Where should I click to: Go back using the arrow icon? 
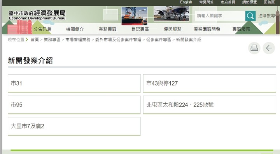[x=269, y=48]
